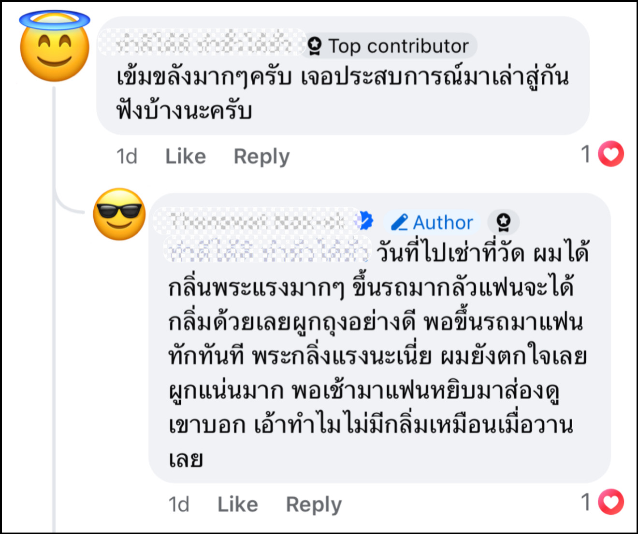Click the blue verified badge beside author name
This screenshot has height=534, width=638.
coord(366,221)
